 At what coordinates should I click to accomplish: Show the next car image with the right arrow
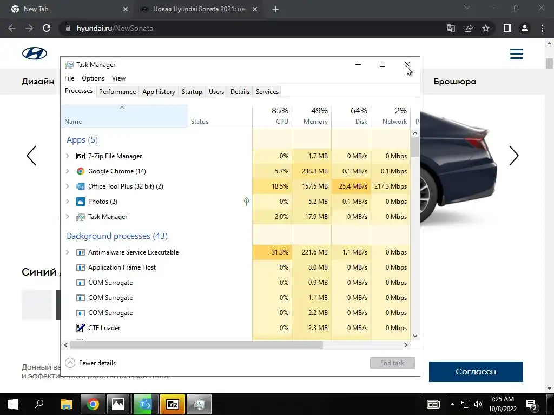pos(514,156)
